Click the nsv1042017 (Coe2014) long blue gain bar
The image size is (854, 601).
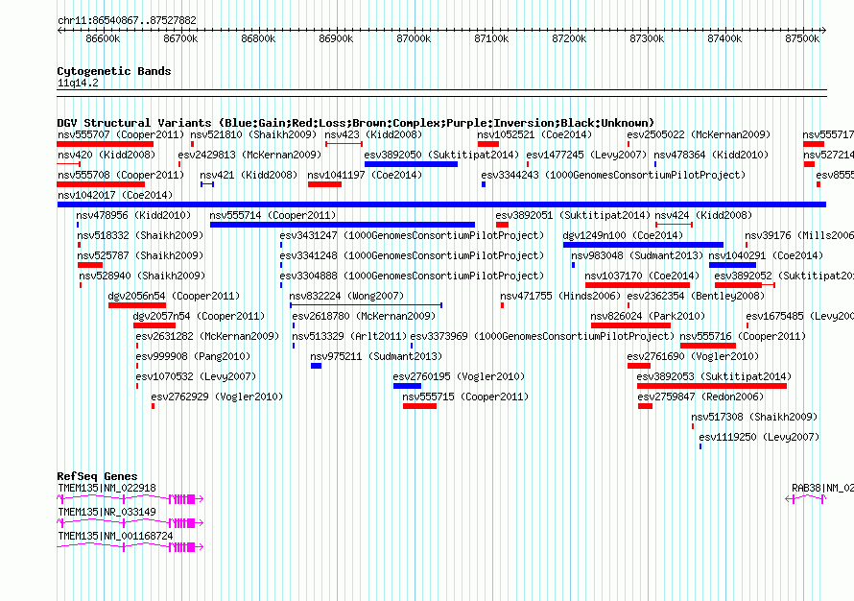pos(441,204)
